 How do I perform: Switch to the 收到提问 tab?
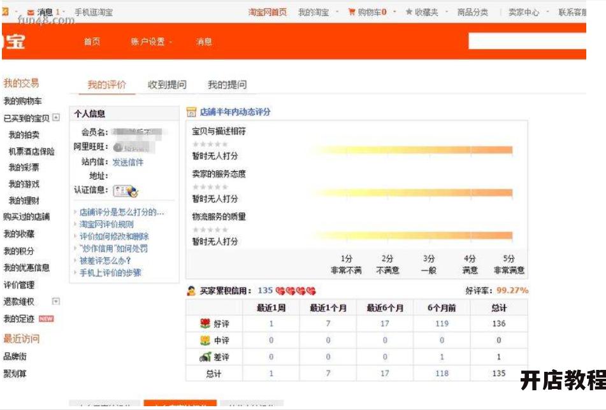(167, 85)
